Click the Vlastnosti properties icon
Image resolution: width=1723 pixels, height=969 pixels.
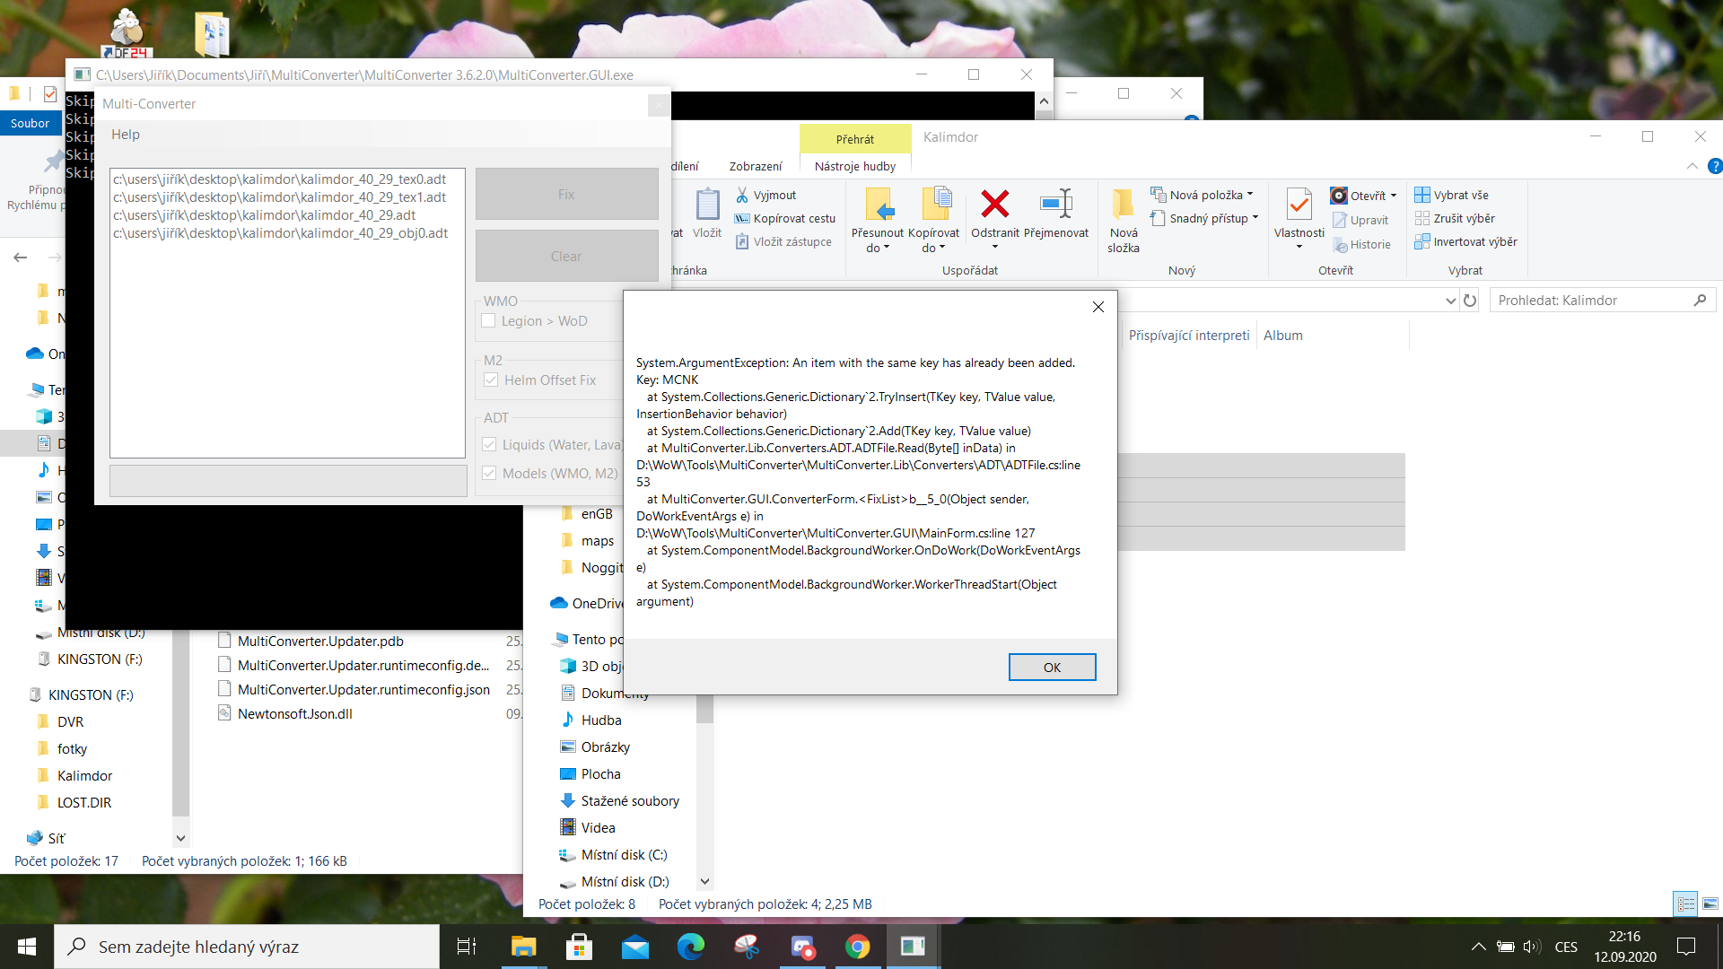(x=1299, y=205)
